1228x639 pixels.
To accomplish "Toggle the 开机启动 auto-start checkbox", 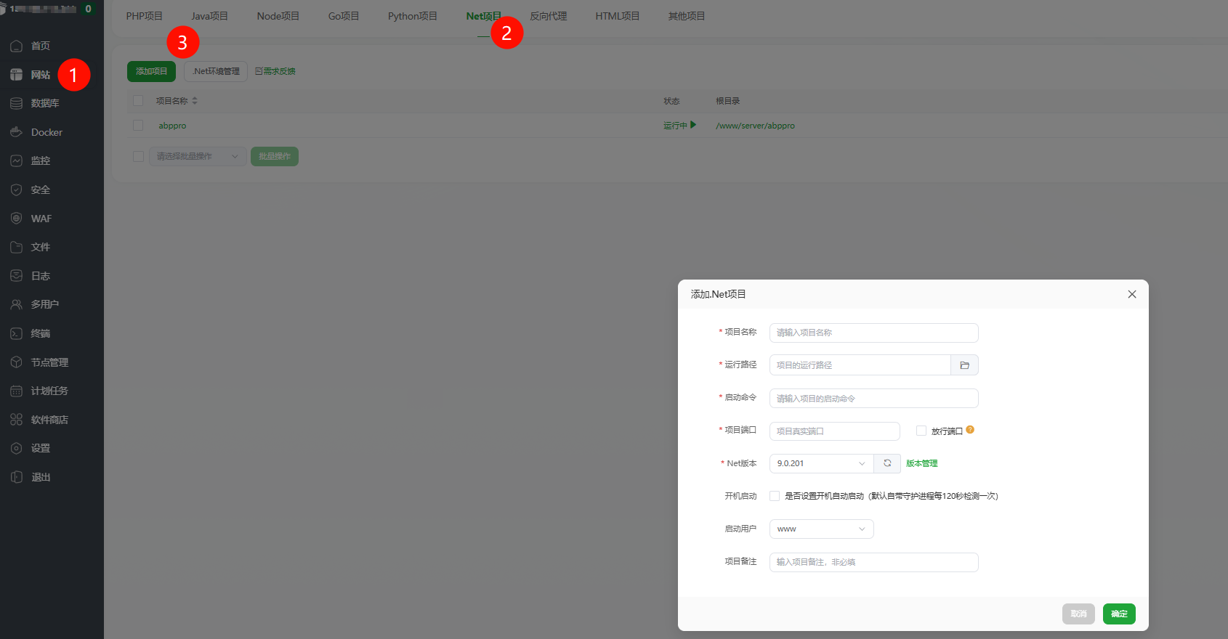I will [x=775, y=496].
